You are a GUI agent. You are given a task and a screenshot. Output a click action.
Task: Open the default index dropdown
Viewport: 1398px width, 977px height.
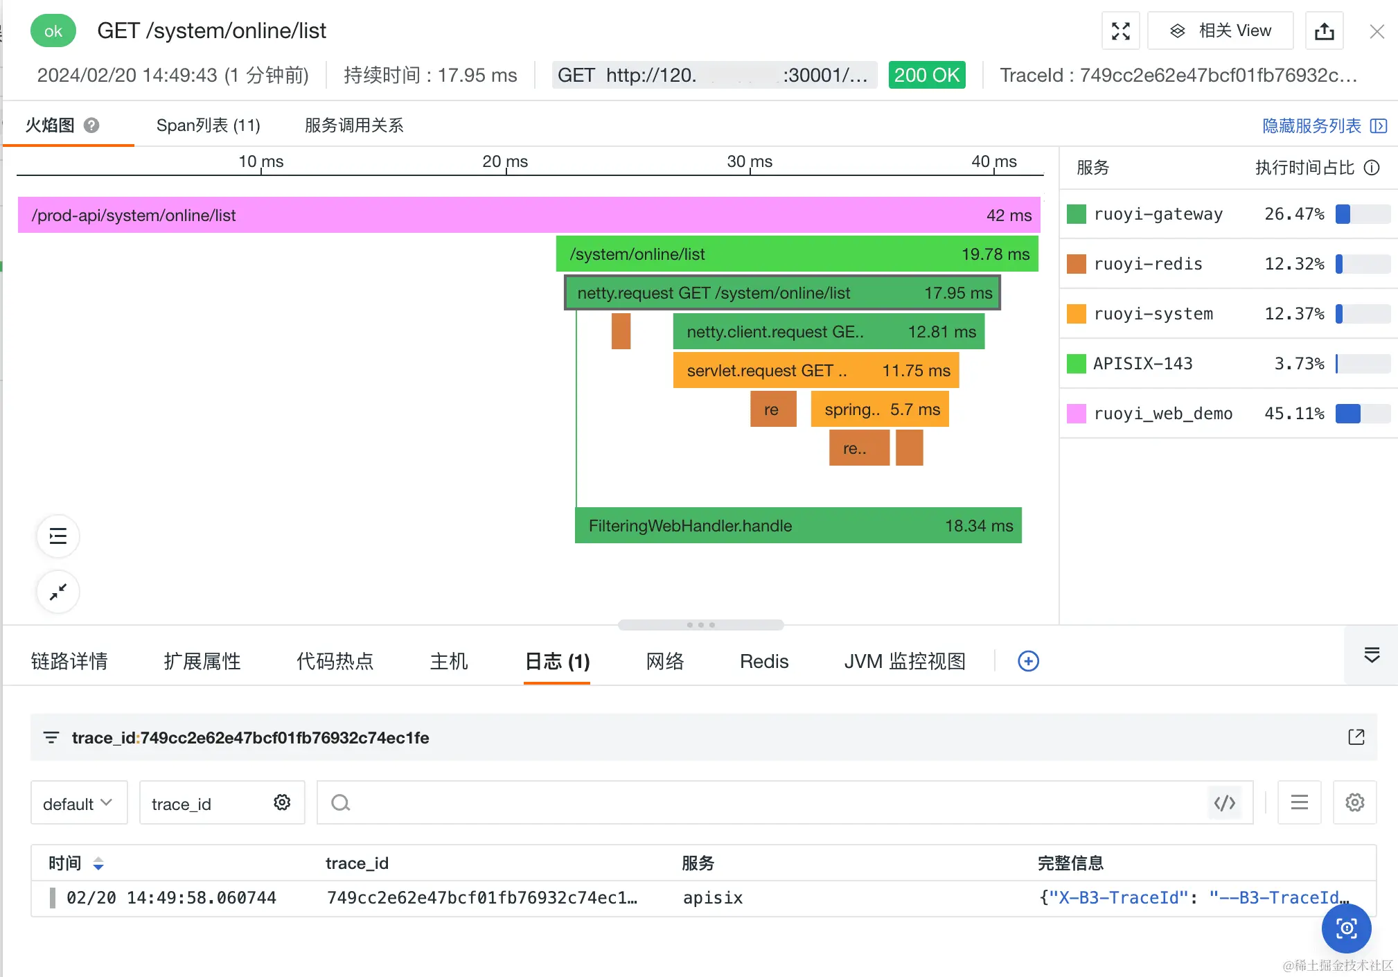pos(78,803)
